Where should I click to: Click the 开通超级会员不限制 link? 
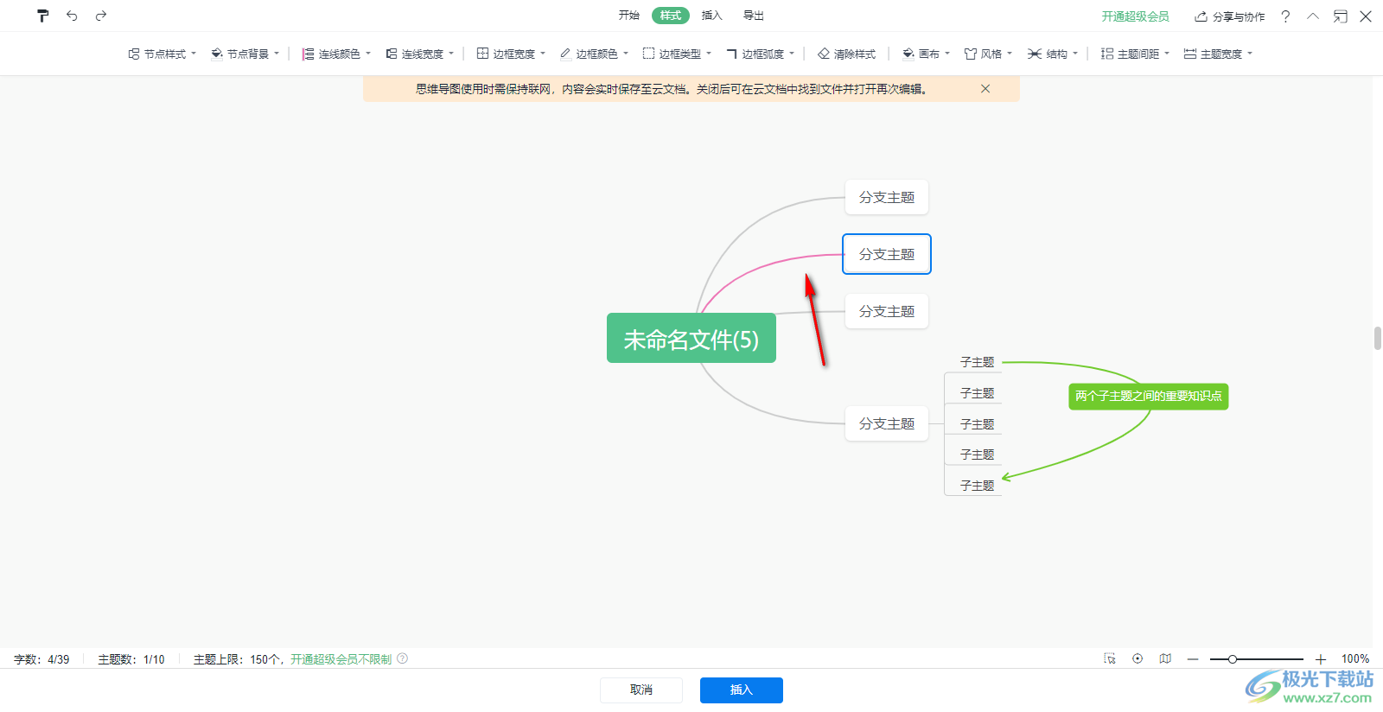(341, 659)
